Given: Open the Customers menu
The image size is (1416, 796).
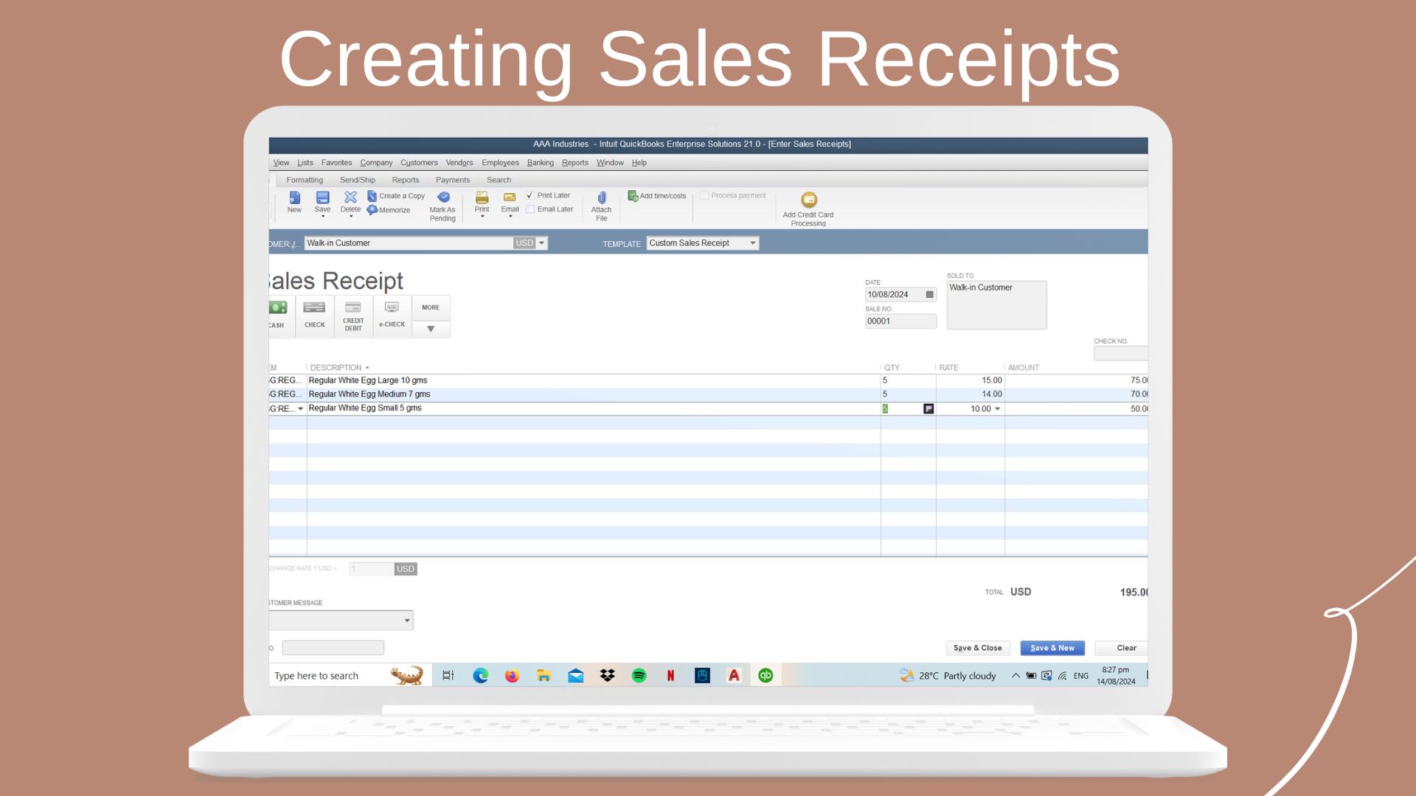Looking at the screenshot, I should 418,162.
